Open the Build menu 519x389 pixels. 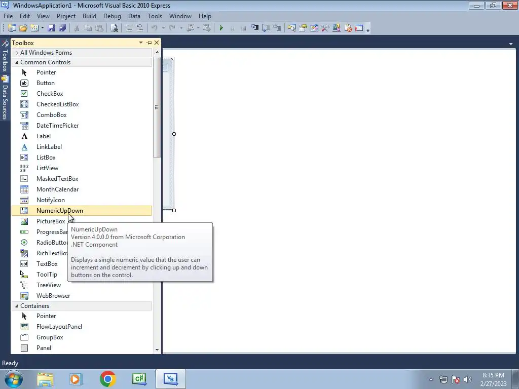click(89, 16)
